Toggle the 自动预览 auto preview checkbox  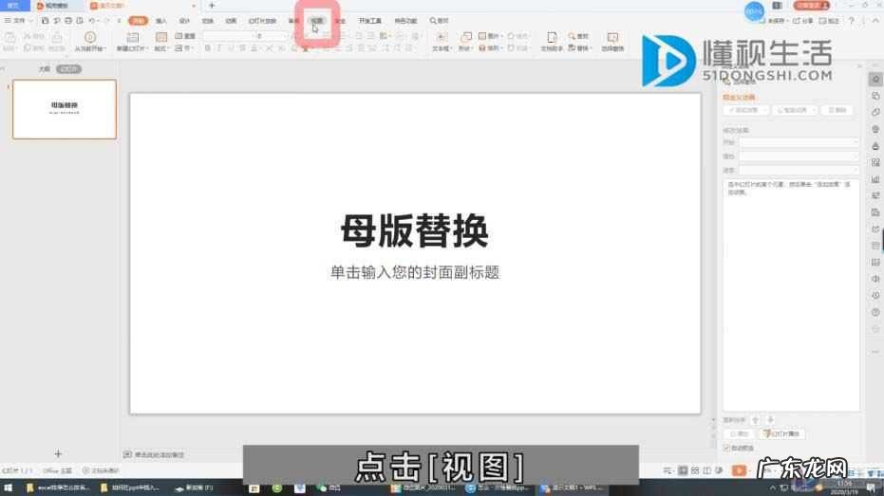(x=726, y=449)
